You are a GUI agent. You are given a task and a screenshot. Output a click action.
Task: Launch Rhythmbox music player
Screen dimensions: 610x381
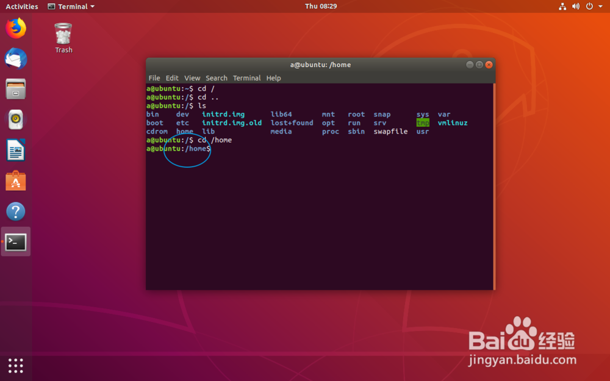pyautogui.click(x=16, y=119)
